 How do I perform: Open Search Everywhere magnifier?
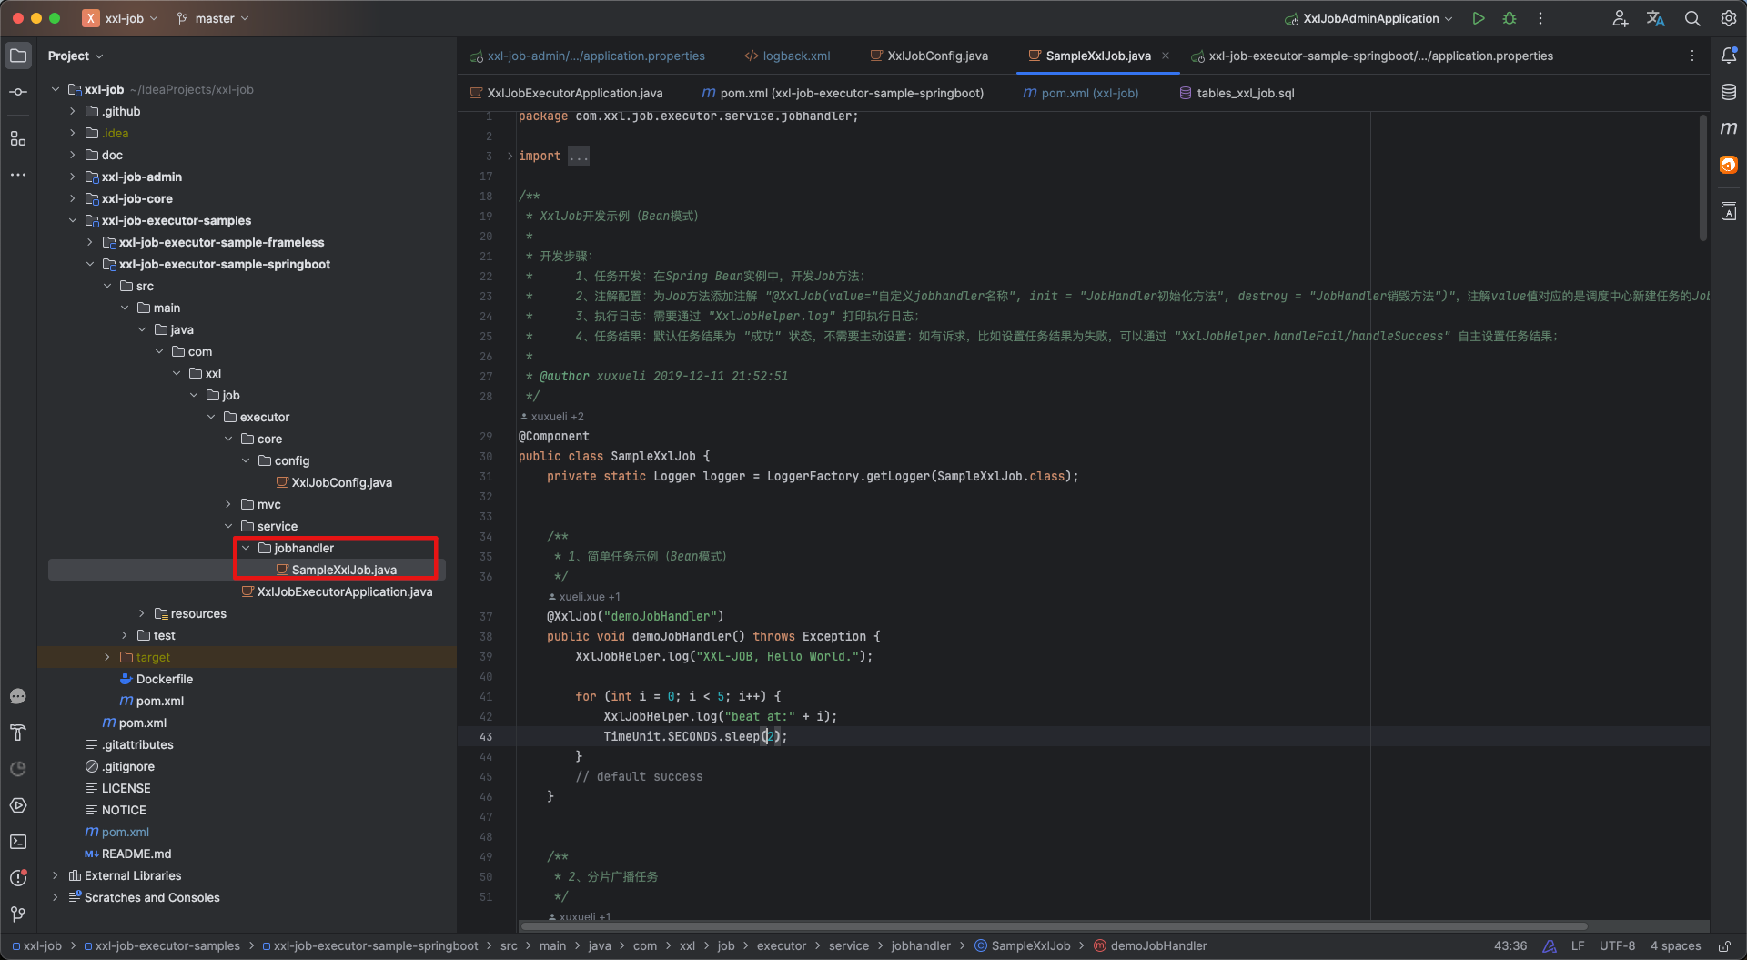point(1692,18)
